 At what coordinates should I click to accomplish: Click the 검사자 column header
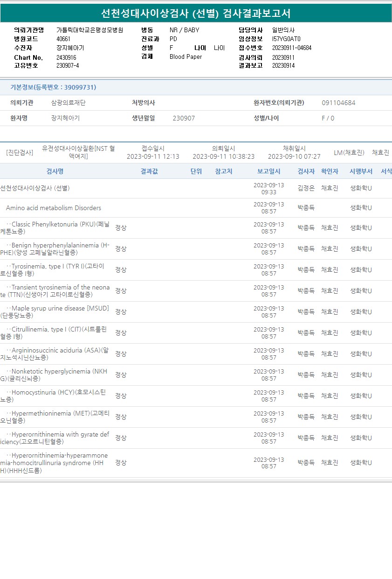click(x=306, y=171)
